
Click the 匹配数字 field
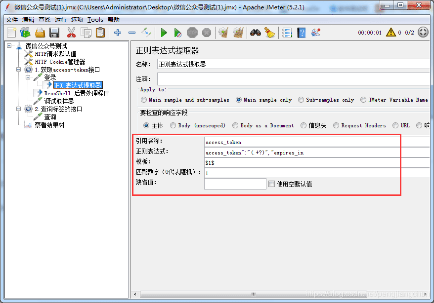(x=317, y=173)
